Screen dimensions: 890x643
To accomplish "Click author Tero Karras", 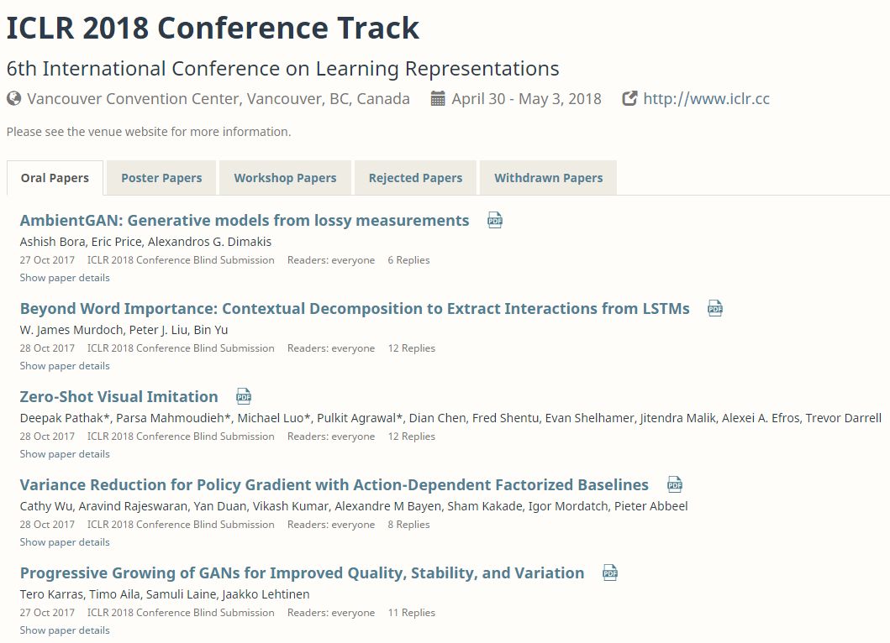I will (x=51, y=594).
